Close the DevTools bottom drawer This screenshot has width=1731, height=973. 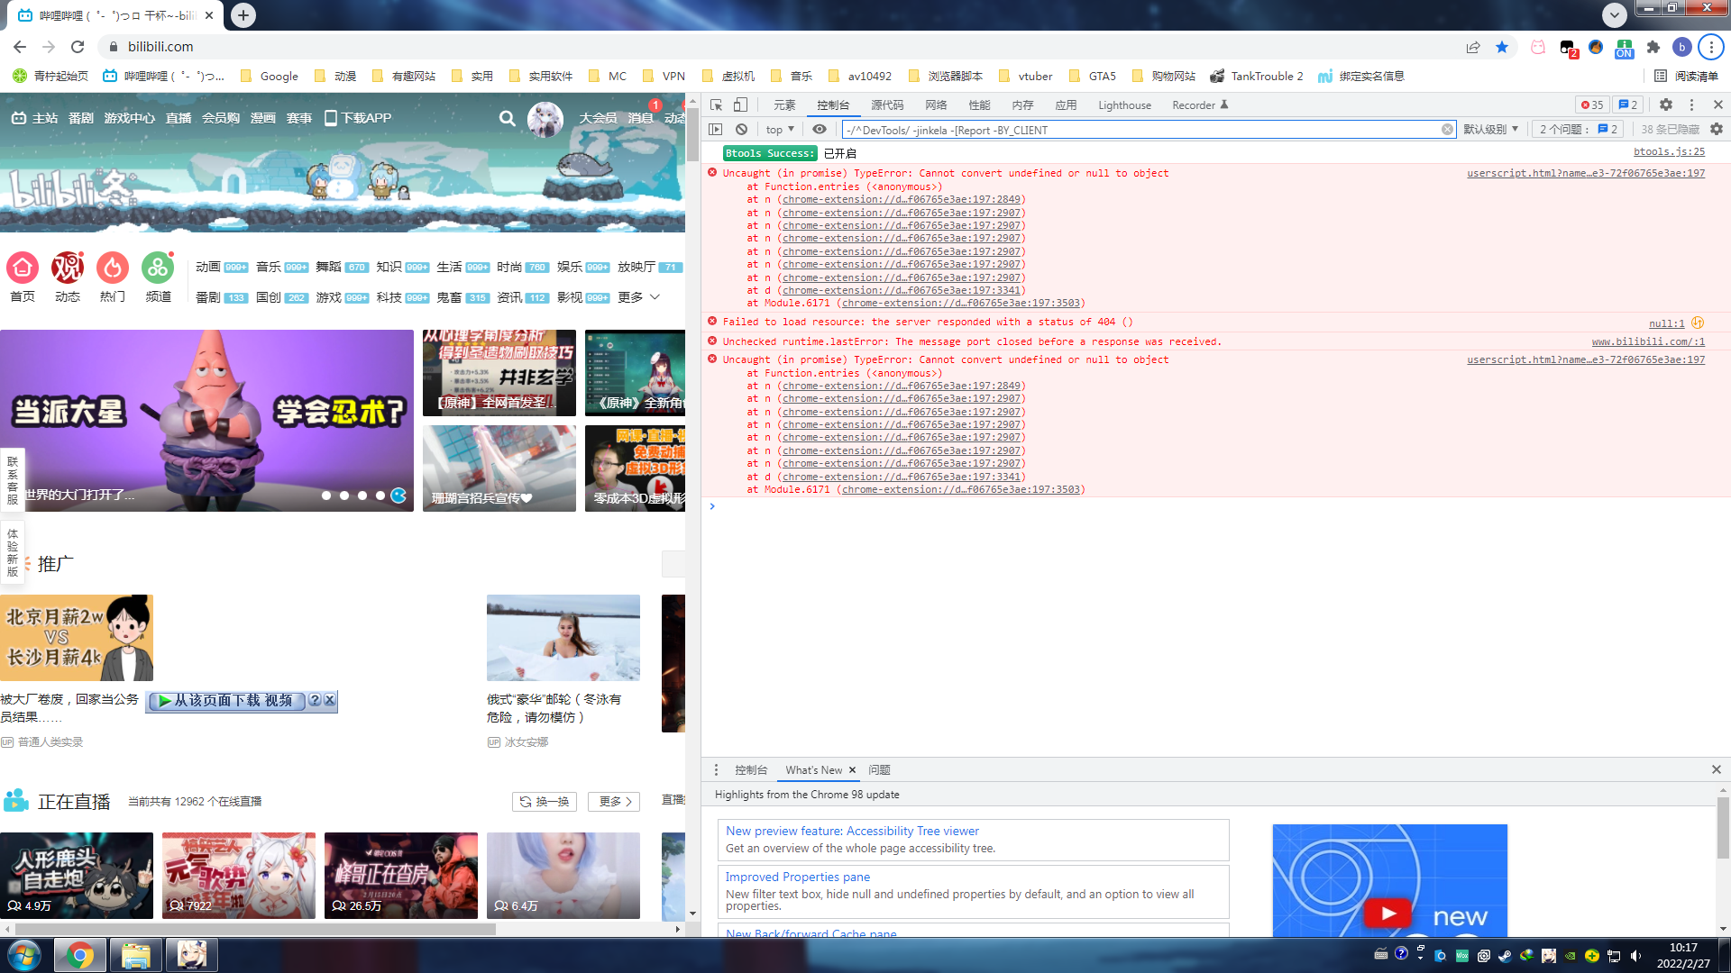tap(1717, 769)
